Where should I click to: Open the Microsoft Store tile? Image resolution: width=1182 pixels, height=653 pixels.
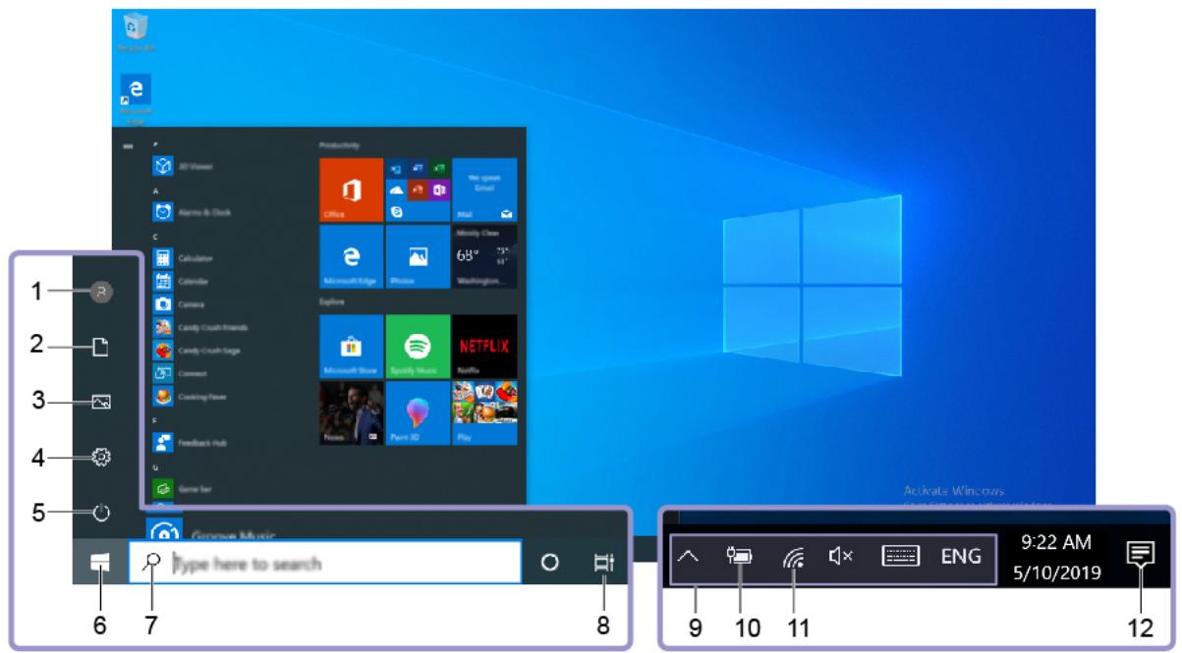tap(351, 347)
